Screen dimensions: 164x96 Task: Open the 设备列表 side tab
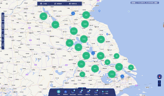3,17
